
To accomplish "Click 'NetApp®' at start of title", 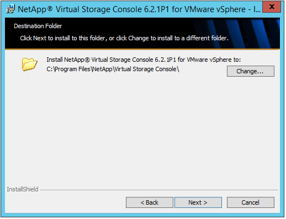I will pos(35,9).
